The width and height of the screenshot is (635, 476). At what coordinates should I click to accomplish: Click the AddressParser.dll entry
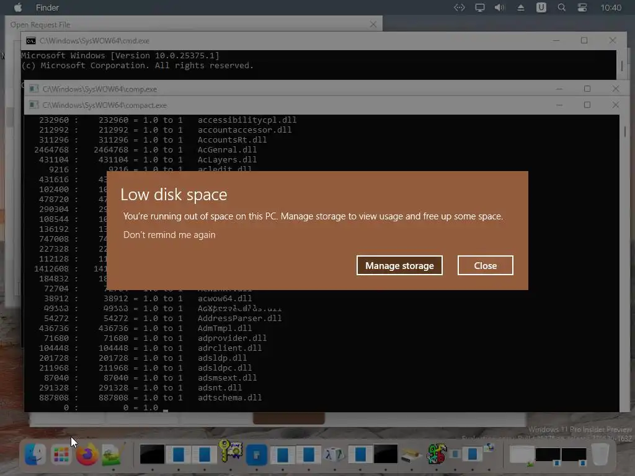[240, 318]
